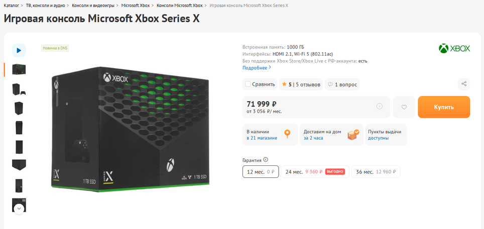Expand the Подробнее details link
484x229 pixels.
[257, 68]
